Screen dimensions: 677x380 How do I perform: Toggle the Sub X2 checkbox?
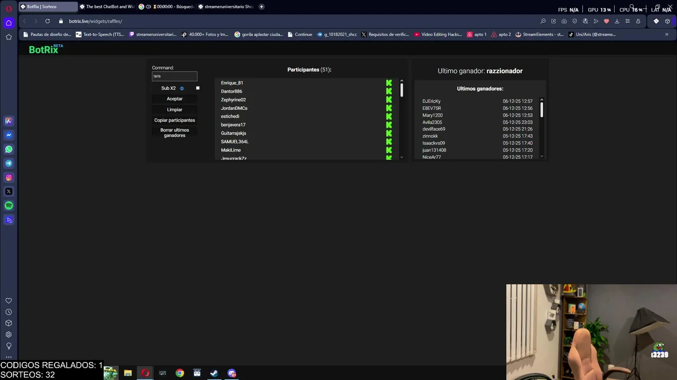point(198,88)
